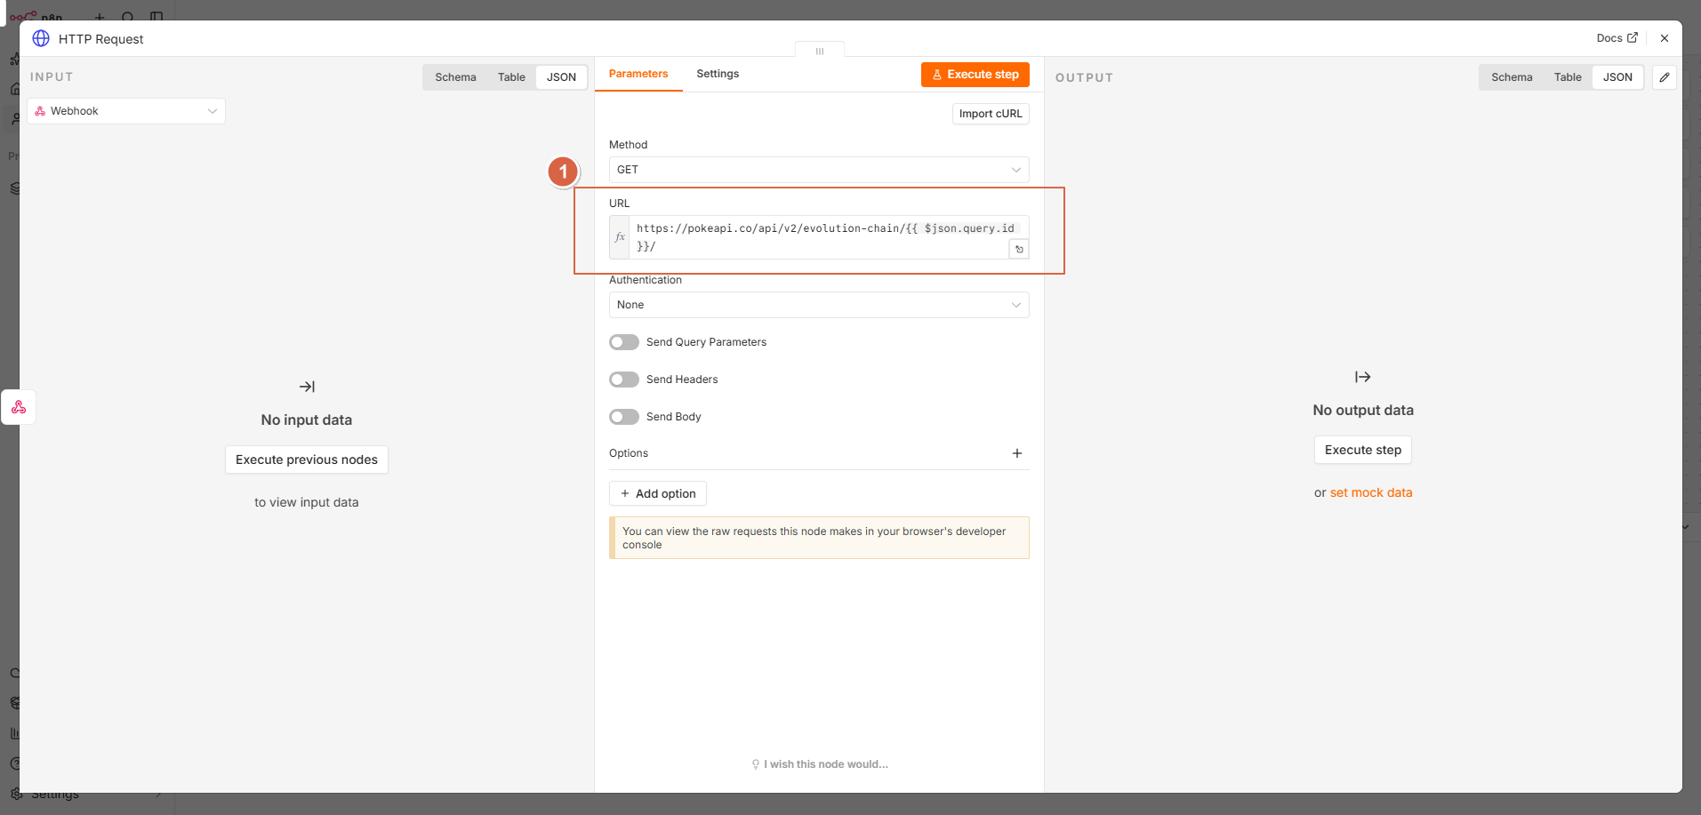
Task: Open the Authentication dropdown set to None
Action: click(819, 305)
